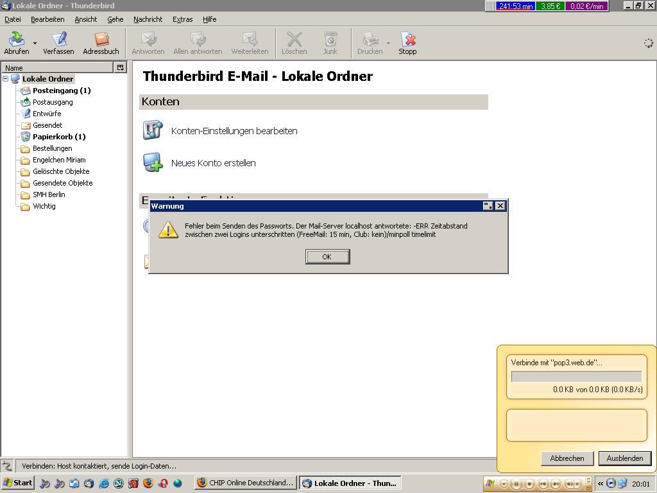The width and height of the screenshot is (657, 493).
Task: Select the Entwürfe folder
Action: (47, 114)
